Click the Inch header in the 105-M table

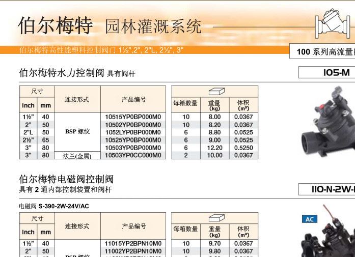[29, 105]
